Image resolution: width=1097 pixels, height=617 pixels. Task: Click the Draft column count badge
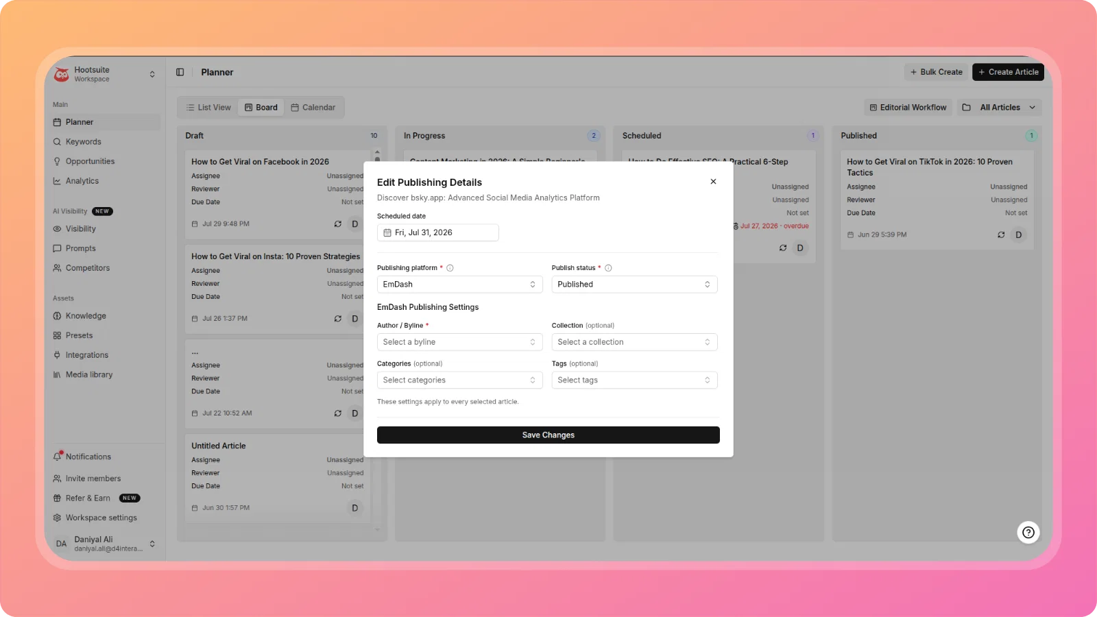coord(374,136)
